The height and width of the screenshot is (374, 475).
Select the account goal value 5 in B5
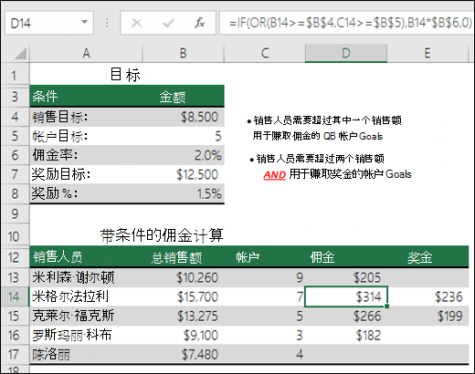coord(184,136)
